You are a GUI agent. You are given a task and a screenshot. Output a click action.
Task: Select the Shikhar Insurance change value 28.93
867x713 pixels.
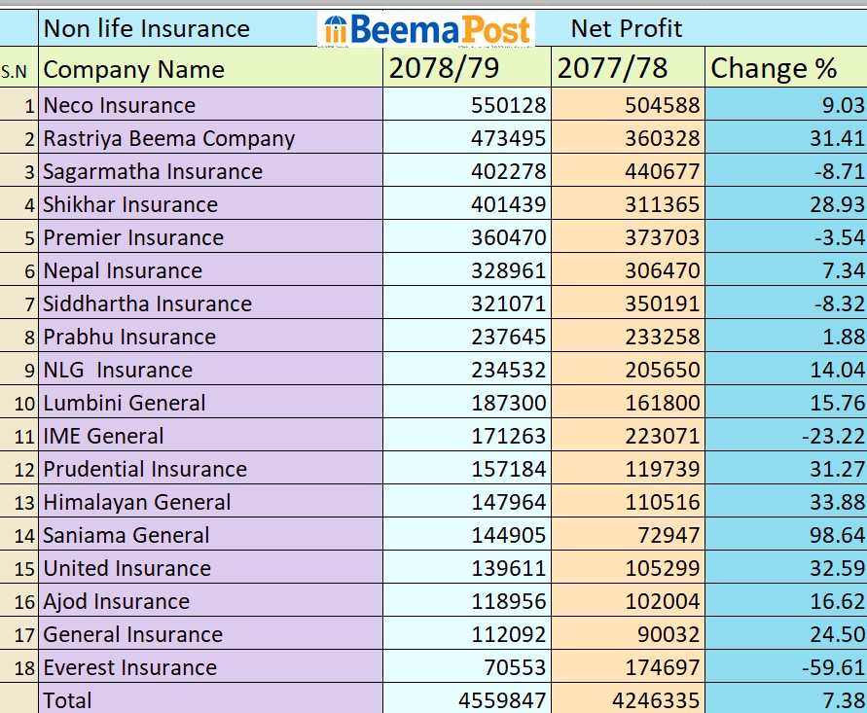pyautogui.click(x=838, y=204)
